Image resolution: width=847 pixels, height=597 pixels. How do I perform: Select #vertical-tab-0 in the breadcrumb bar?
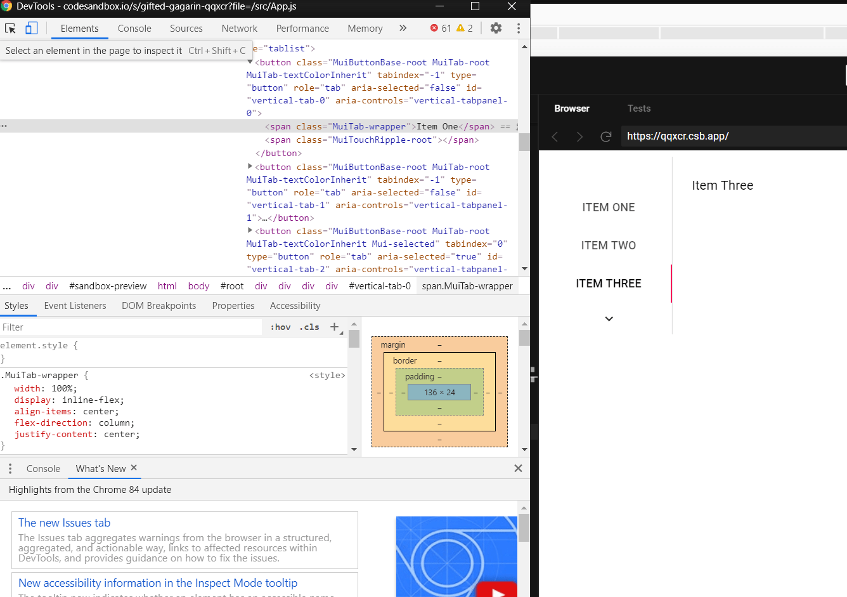click(380, 285)
